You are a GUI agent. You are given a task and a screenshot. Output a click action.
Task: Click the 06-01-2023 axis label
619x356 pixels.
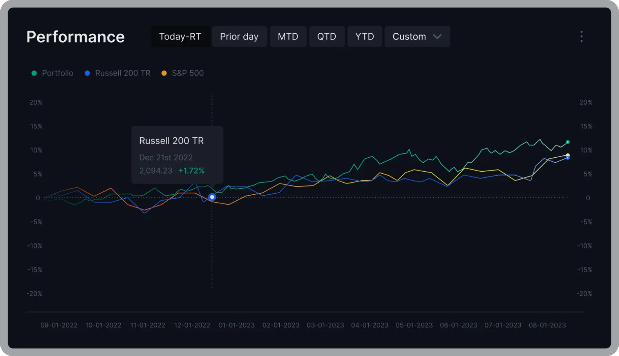[458, 325]
